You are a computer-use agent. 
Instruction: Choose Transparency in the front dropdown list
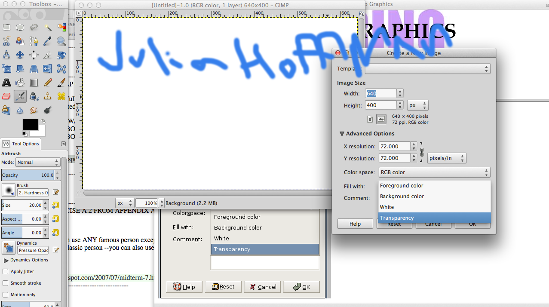coord(435,218)
